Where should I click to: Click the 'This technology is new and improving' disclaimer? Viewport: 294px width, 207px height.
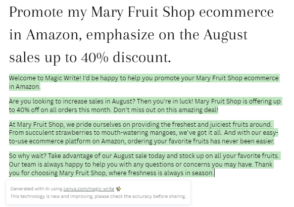coord(98,196)
